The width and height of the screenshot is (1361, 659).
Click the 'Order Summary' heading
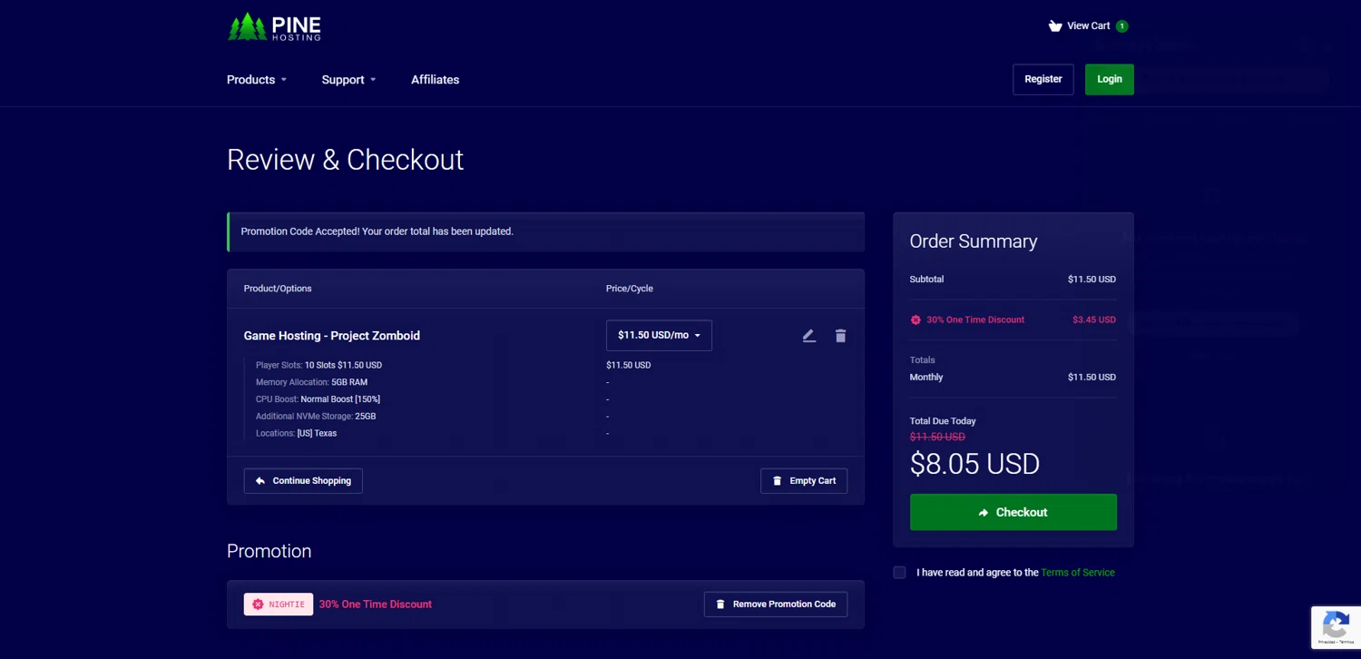(974, 241)
